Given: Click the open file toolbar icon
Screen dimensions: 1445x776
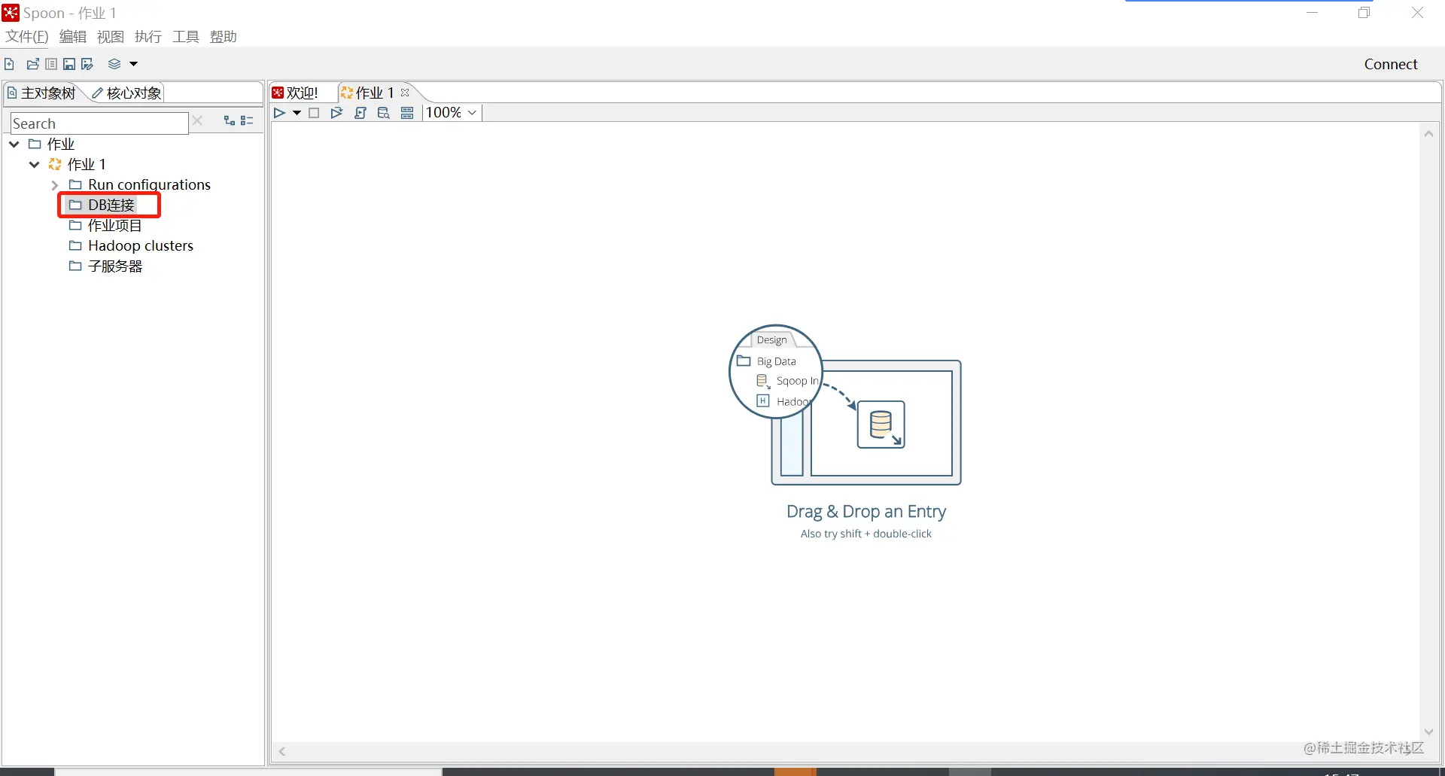Looking at the screenshot, I should click(32, 64).
